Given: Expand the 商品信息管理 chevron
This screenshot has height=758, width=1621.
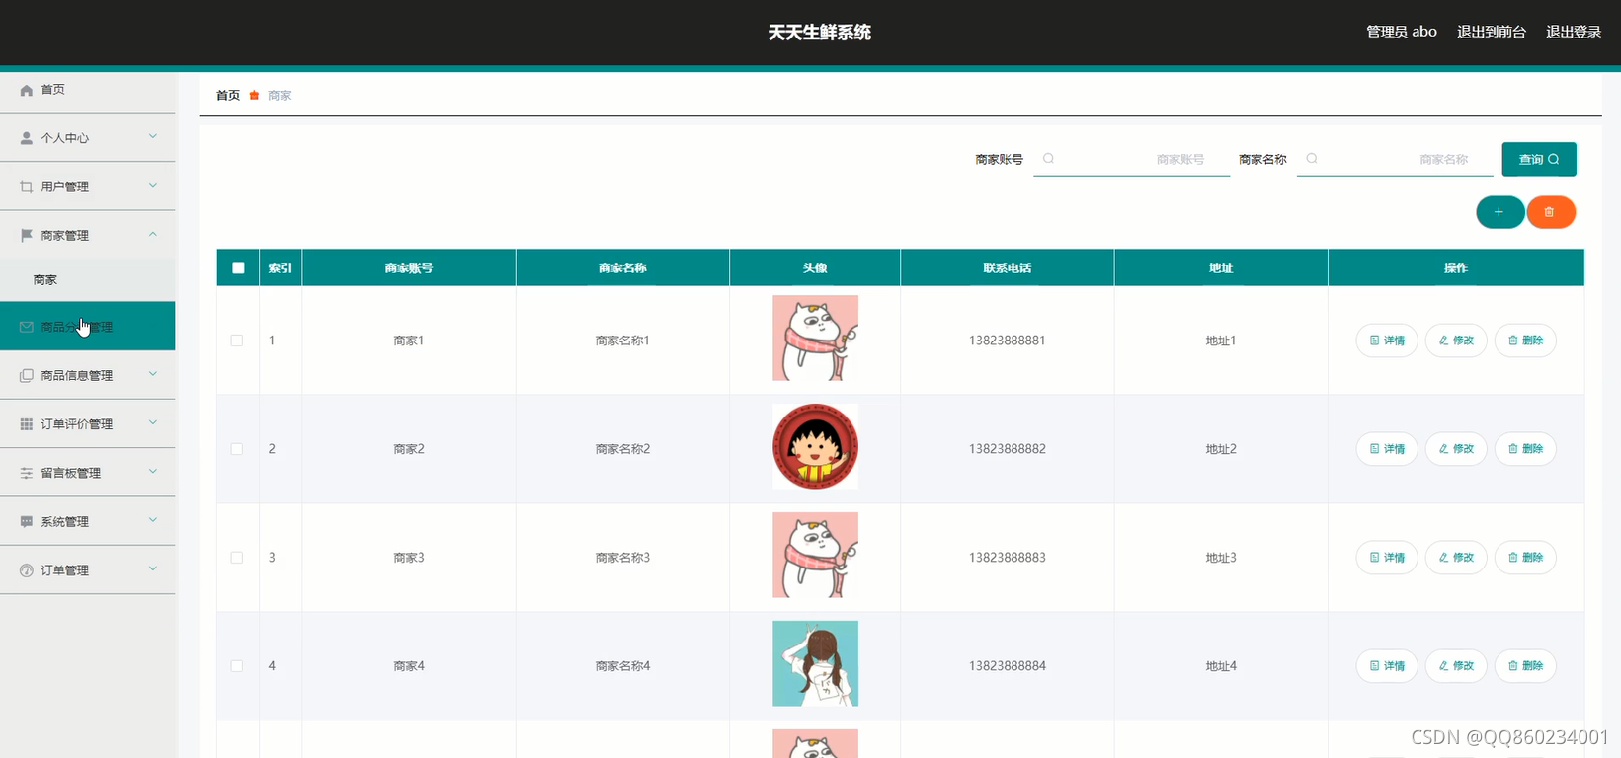Looking at the screenshot, I should tap(153, 374).
